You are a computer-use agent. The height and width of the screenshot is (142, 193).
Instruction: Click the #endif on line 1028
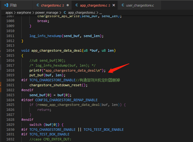27,120
